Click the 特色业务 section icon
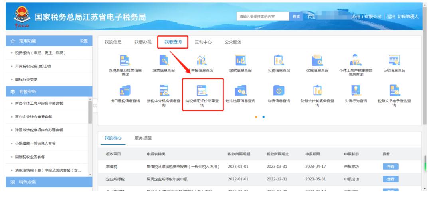Image resolution: width=431 pixels, height=198 pixels. pyautogui.click(x=13, y=182)
